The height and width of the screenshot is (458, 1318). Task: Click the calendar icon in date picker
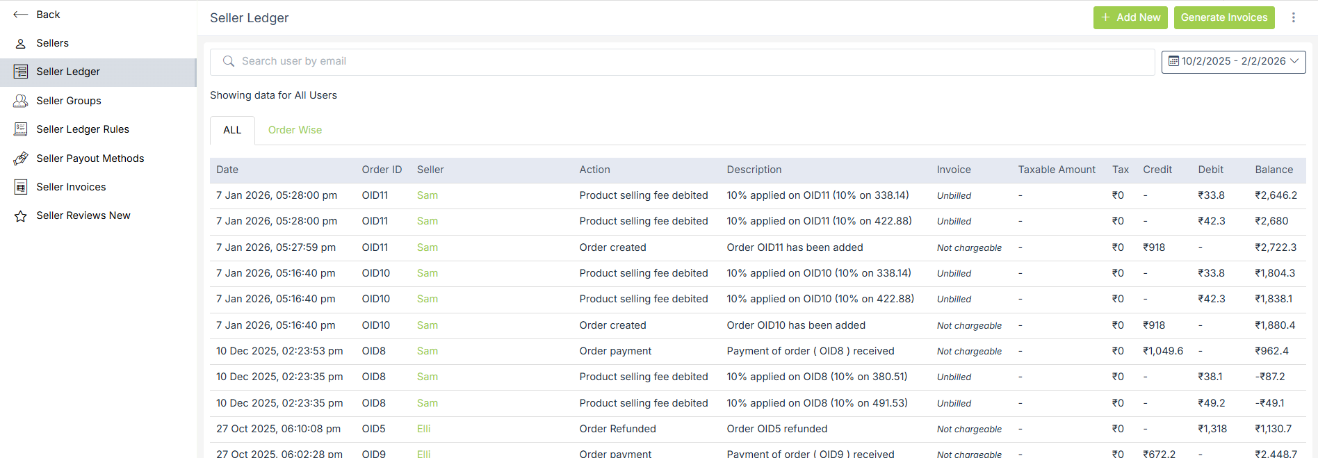tap(1173, 61)
